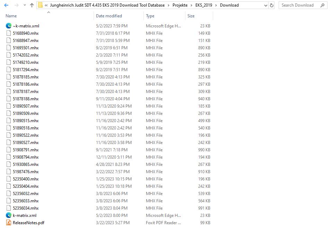Viewport: 332px width, 245px height.
Task: Select the file name 51987476.mhx
Action: (26, 172)
